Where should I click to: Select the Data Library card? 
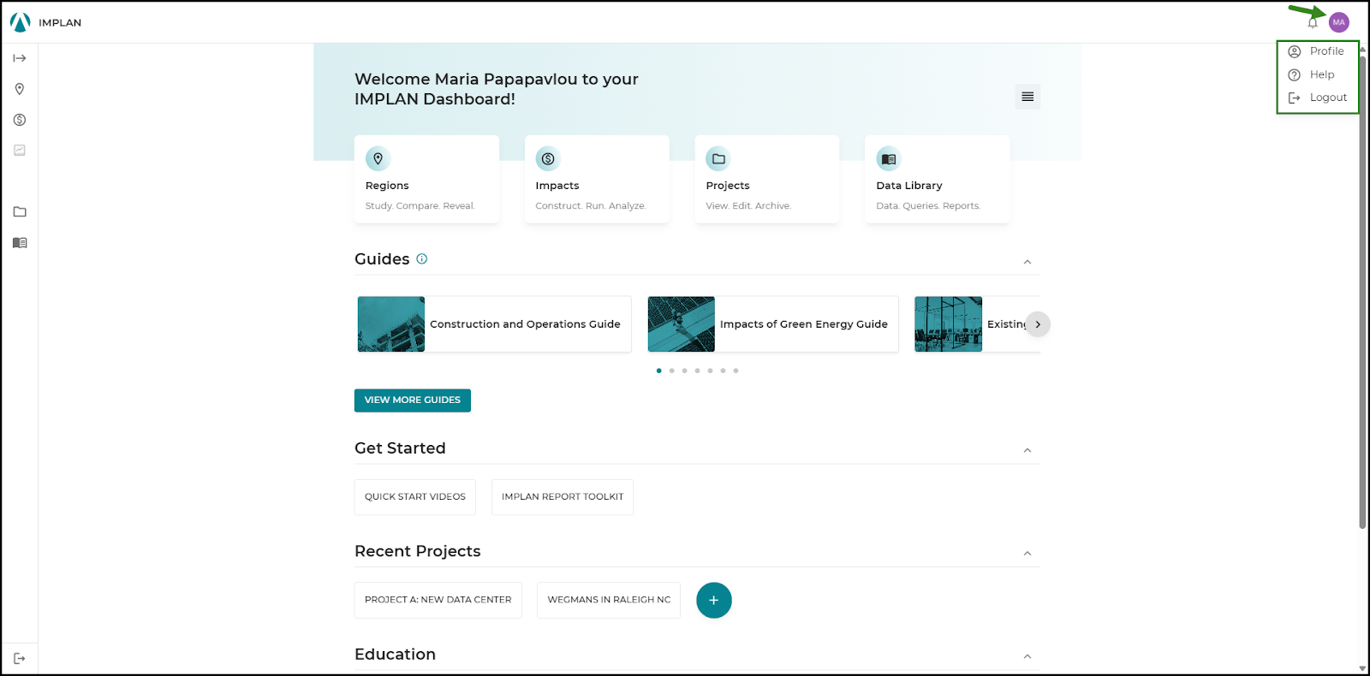tap(938, 179)
